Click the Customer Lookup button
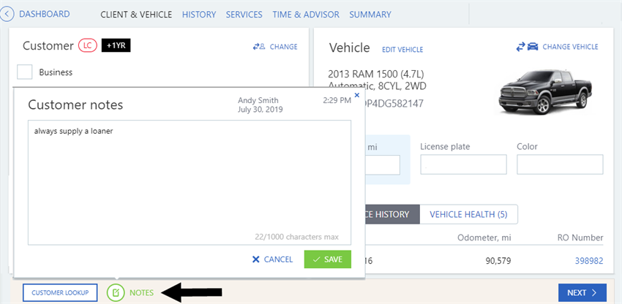 (60, 293)
